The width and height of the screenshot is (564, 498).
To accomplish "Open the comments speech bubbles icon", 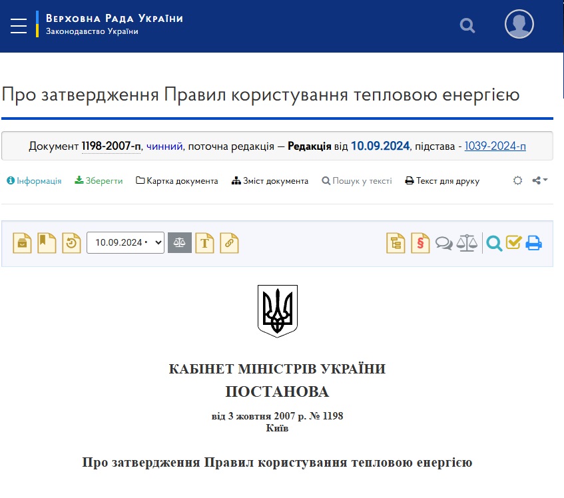I will point(443,243).
